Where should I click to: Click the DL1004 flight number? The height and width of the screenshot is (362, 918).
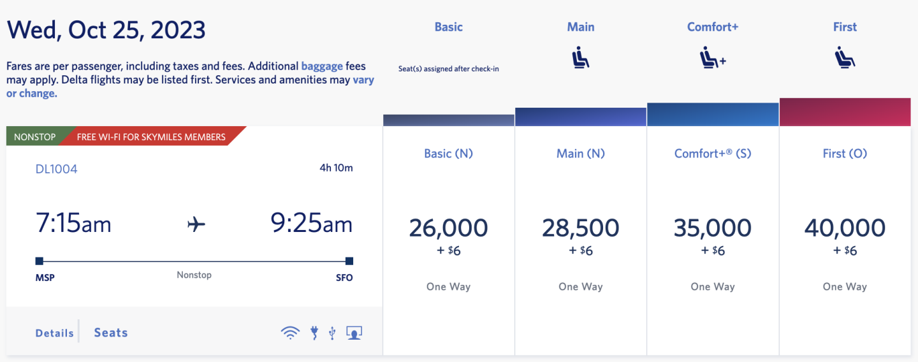pos(56,169)
